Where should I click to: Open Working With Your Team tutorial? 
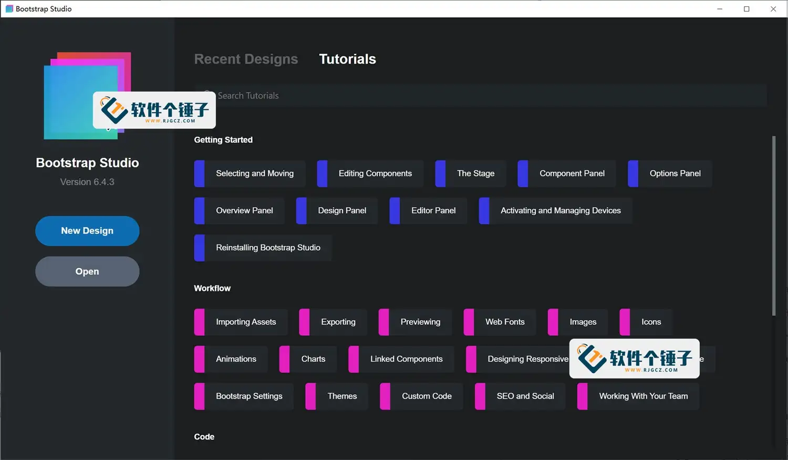[638, 396]
